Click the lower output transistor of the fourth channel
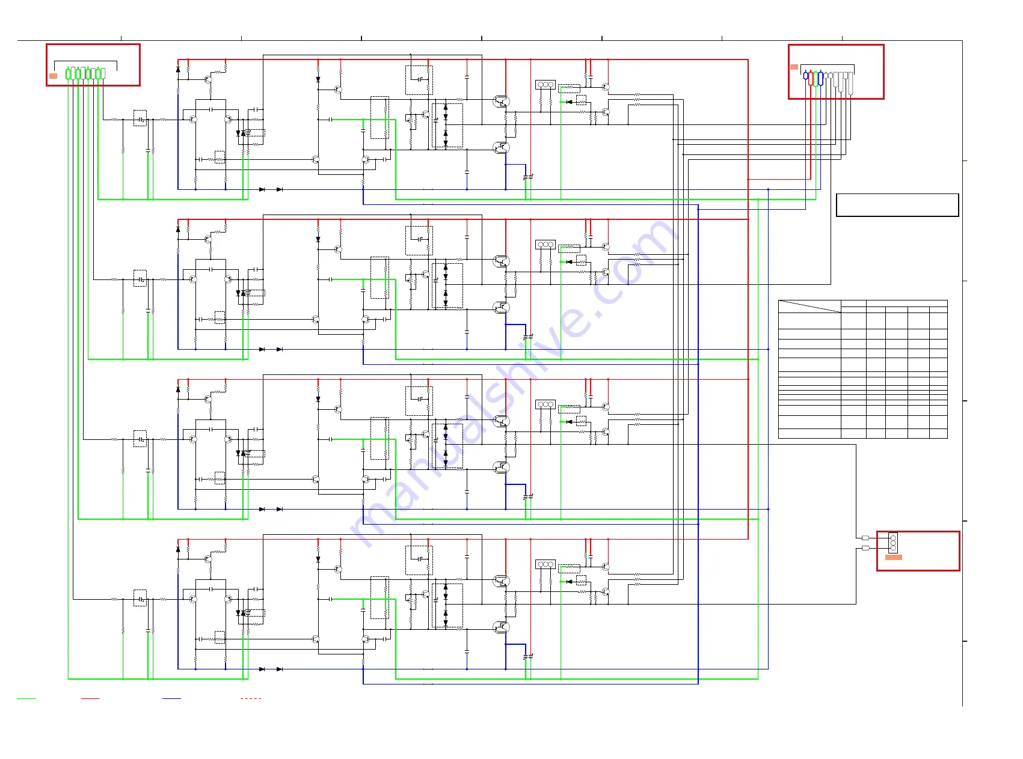The height and width of the screenshot is (759, 1023). pyautogui.click(x=501, y=627)
